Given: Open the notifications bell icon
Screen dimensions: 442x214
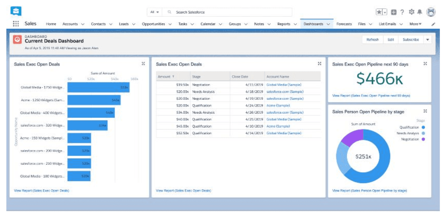Looking at the screenshot, I should click(x=420, y=12).
